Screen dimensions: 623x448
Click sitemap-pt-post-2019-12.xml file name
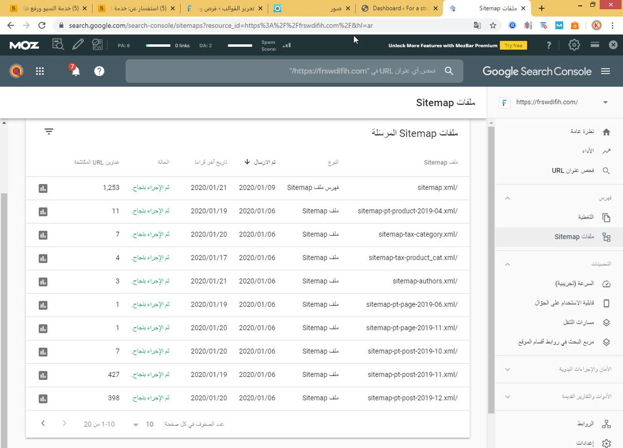[413, 398]
